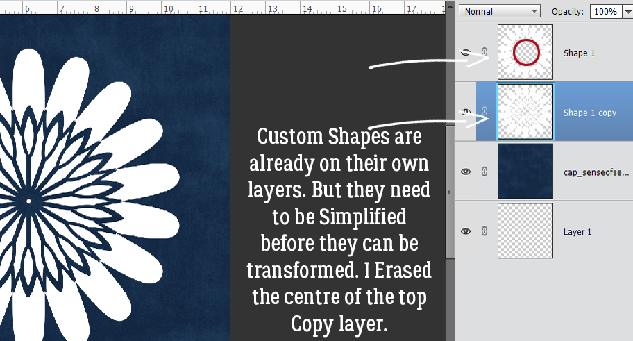Click the Layer 1 name
The height and width of the screenshot is (341, 633).
[577, 232]
